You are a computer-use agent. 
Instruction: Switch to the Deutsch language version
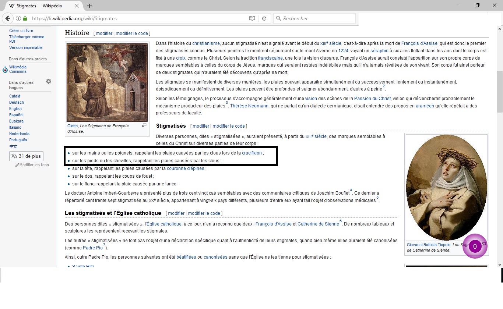pyautogui.click(x=17, y=102)
